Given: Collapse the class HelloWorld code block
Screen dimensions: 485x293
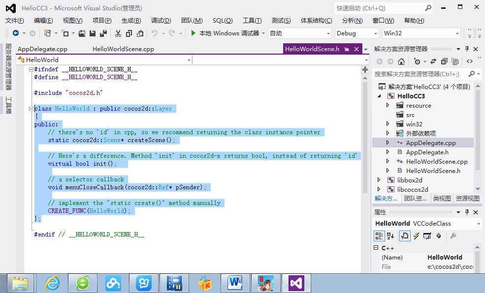Looking at the screenshot, I should [31, 109].
